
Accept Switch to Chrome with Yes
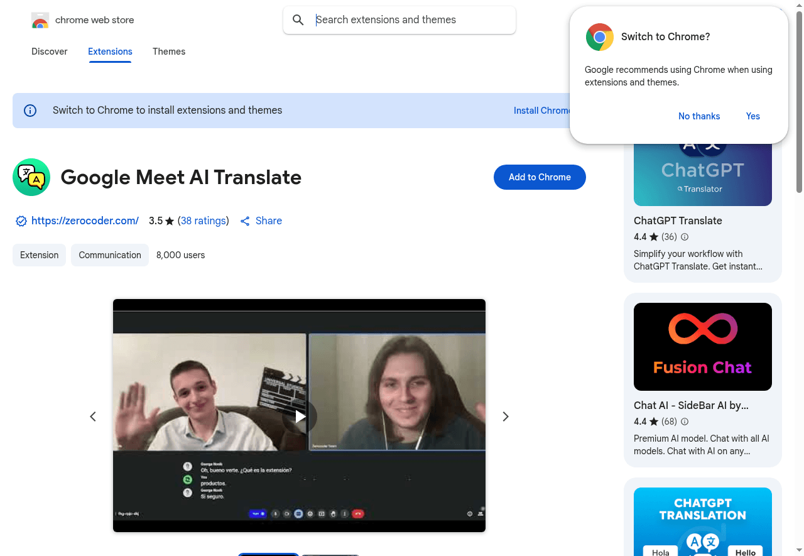point(752,116)
